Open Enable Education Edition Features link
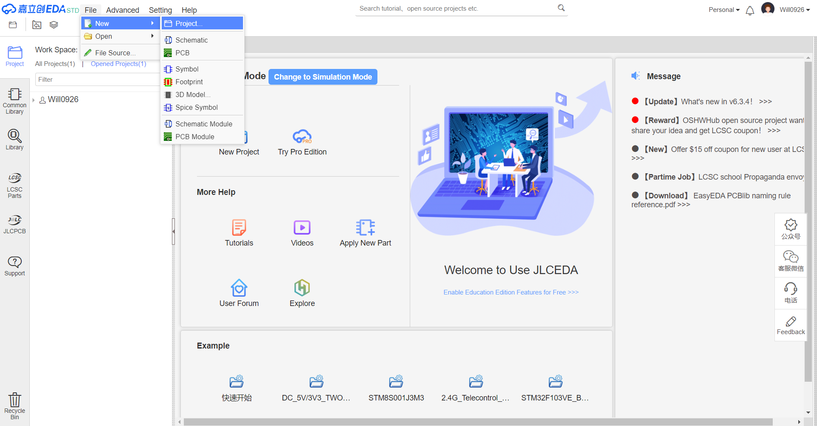 511,292
